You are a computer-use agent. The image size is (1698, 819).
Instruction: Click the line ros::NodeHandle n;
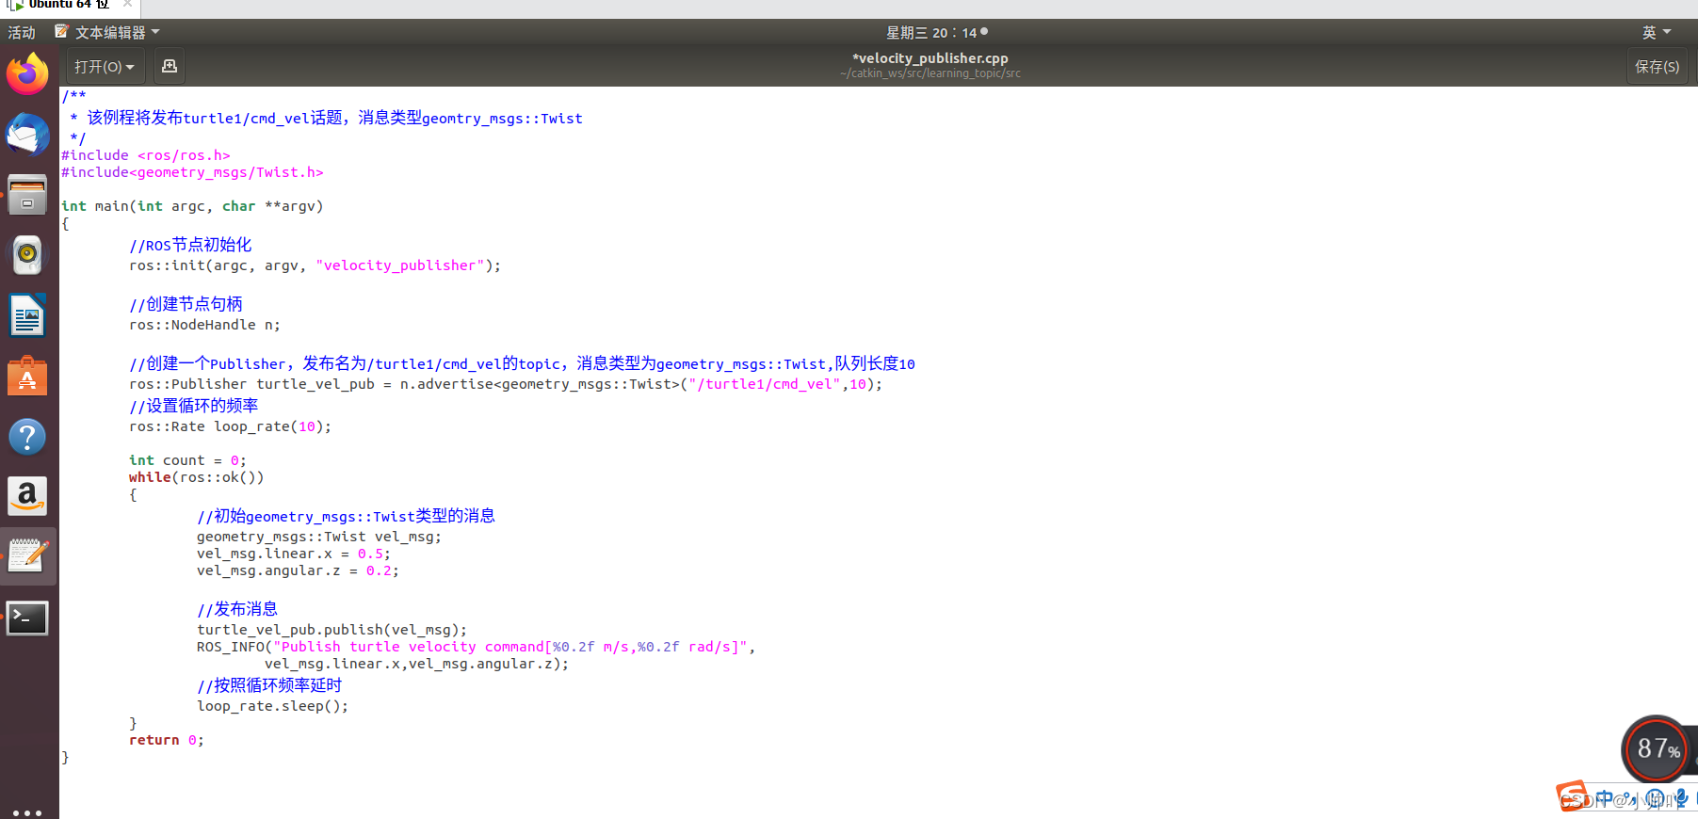204,325
